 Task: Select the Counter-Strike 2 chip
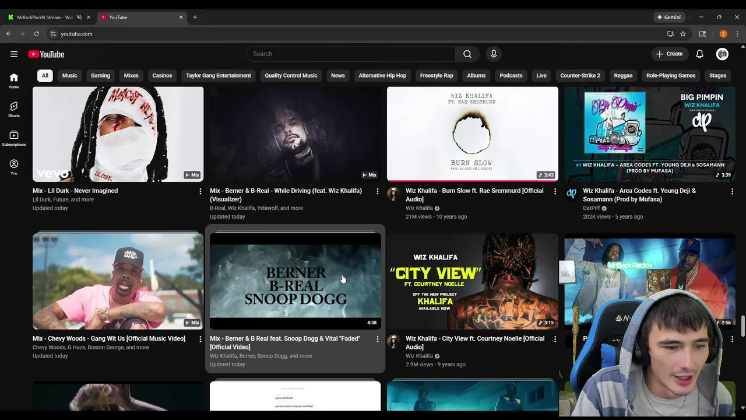point(580,75)
